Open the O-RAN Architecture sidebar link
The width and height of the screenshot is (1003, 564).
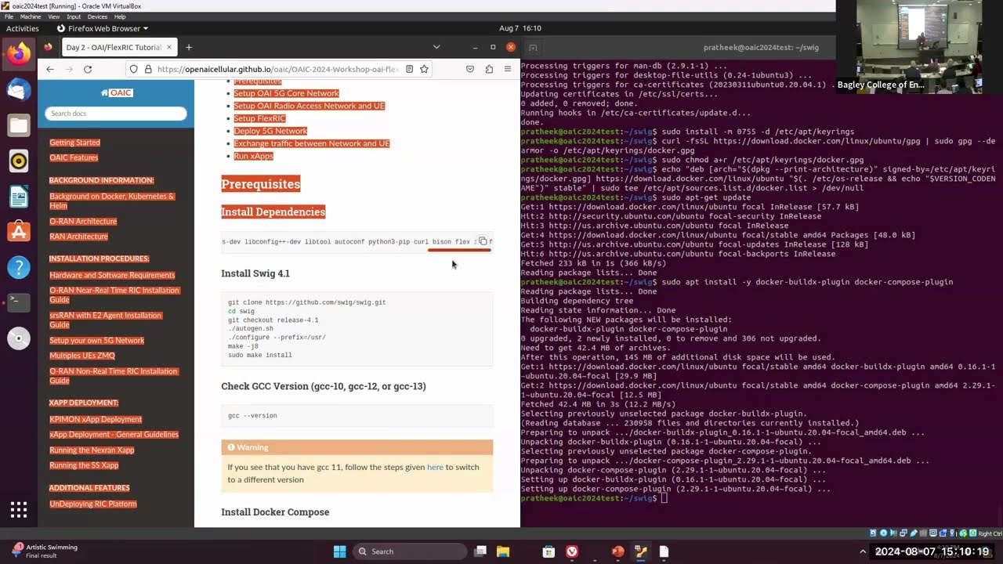pyautogui.click(x=83, y=221)
